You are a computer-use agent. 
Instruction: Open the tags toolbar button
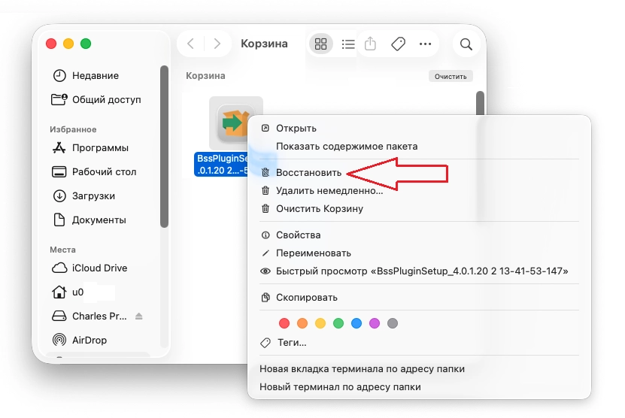tap(398, 44)
